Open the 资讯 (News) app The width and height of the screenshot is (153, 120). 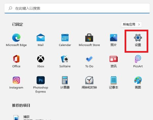(x=114, y=61)
